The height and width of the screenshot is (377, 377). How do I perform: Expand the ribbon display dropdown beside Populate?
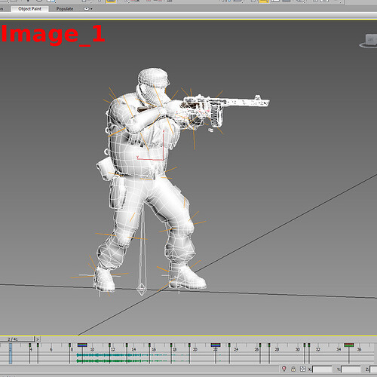[87, 9]
